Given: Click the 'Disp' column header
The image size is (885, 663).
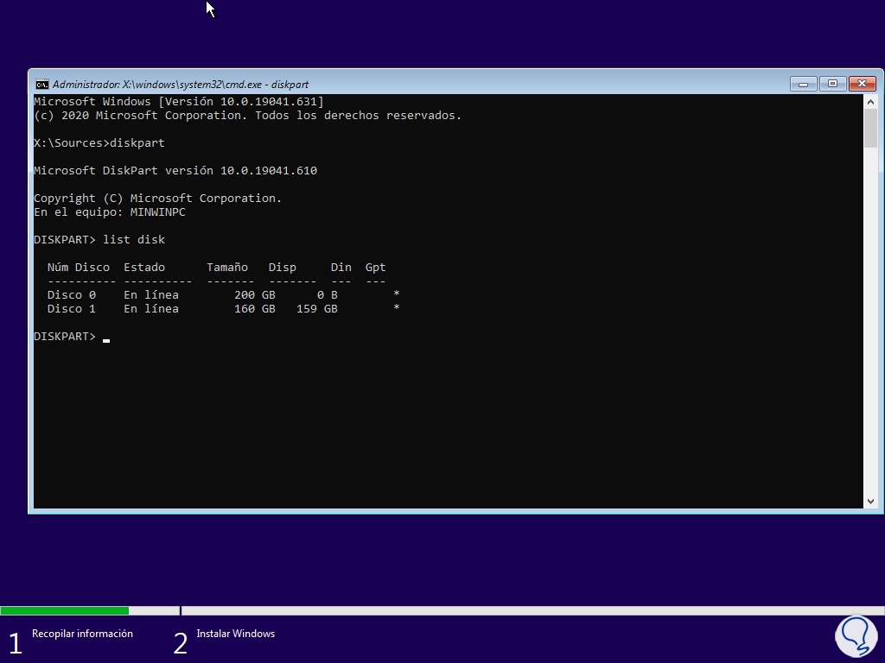Looking at the screenshot, I should 283,268.
